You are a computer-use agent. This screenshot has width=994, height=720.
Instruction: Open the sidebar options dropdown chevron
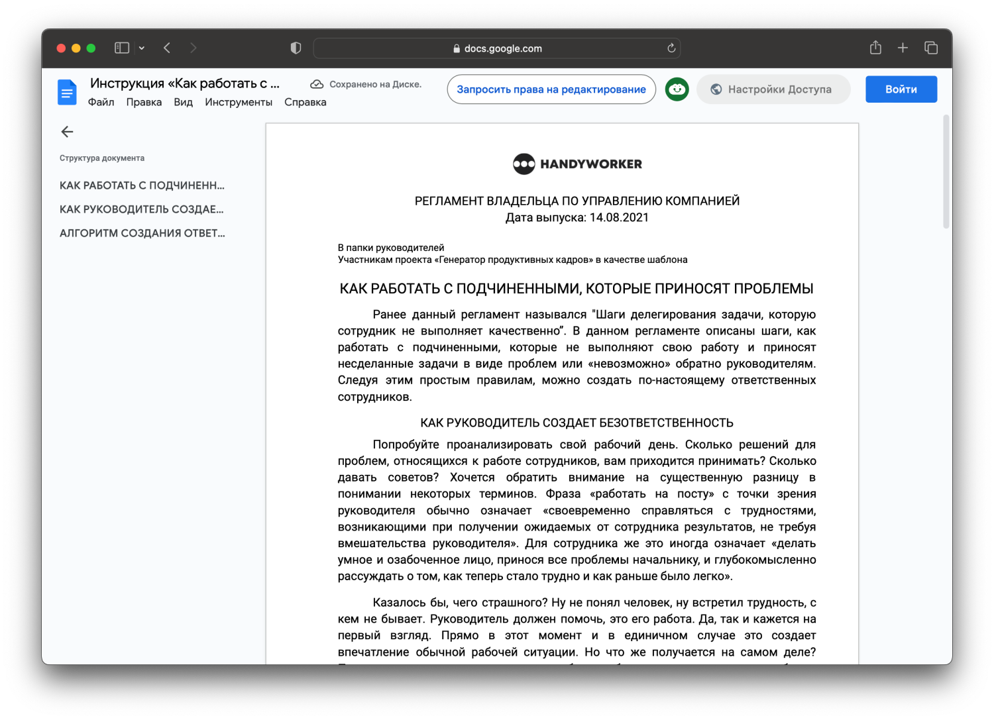(142, 48)
